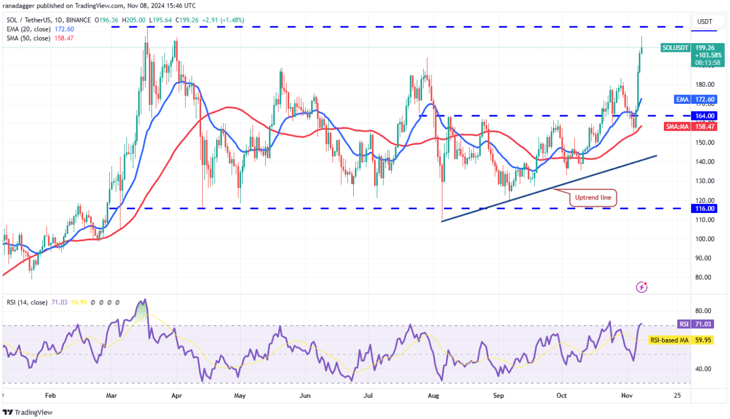The height and width of the screenshot is (419, 730).
Task: Click the 158.47 SMA value on price scale
Action: point(703,126)
